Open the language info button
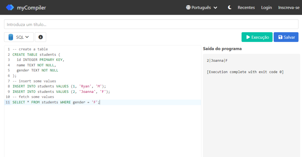 [x=40, y=37]
